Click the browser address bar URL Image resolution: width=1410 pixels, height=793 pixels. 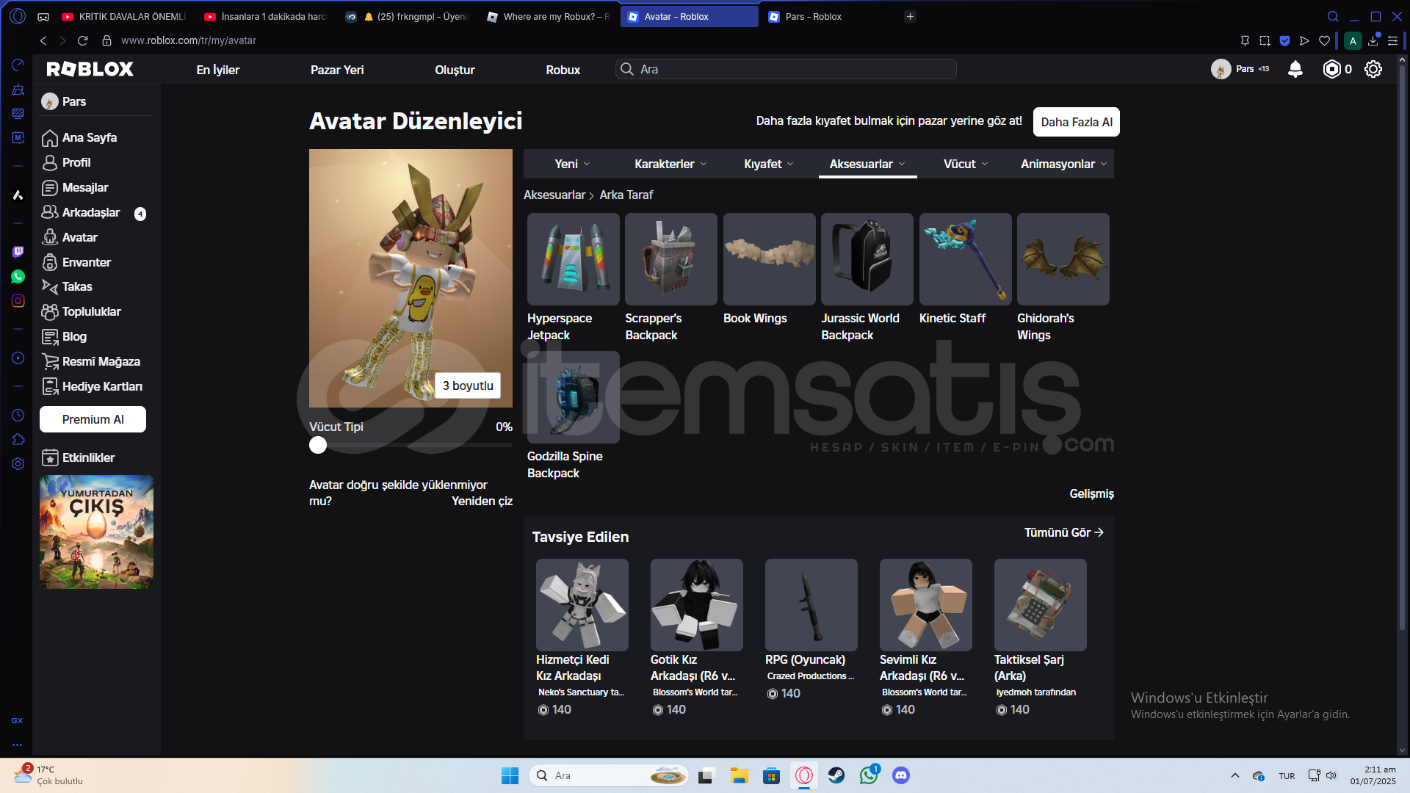pos(189,40)
